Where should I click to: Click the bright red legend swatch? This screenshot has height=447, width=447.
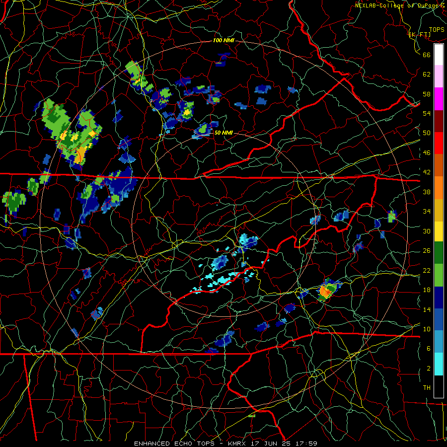click(439, 143)
